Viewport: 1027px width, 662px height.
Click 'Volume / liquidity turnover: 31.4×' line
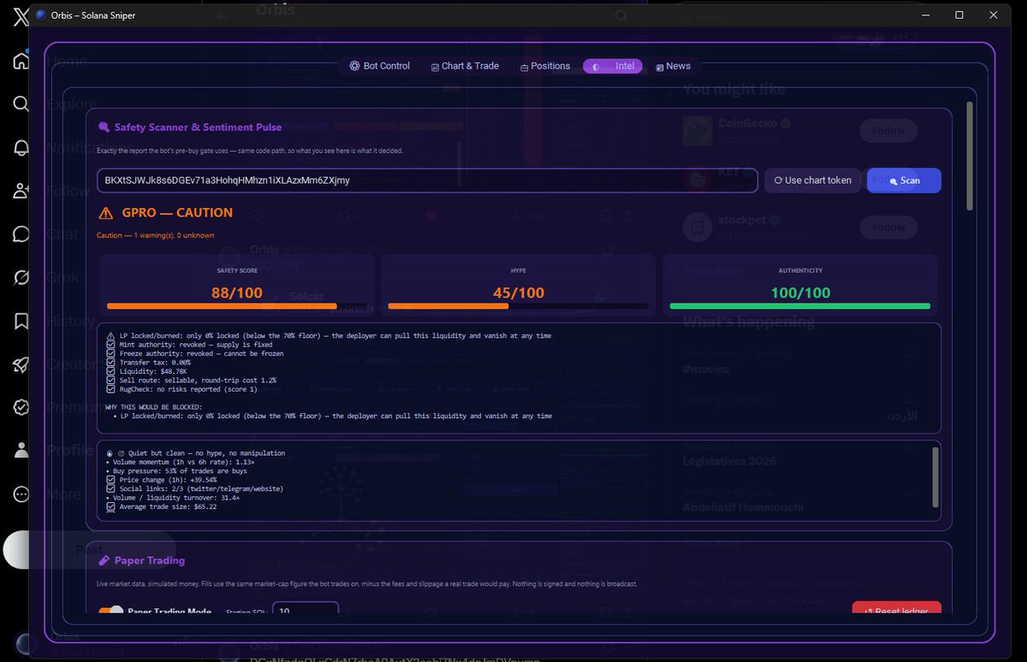(173, 498)
